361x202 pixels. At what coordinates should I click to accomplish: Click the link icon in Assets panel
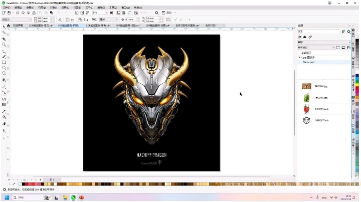click(310, 37)
